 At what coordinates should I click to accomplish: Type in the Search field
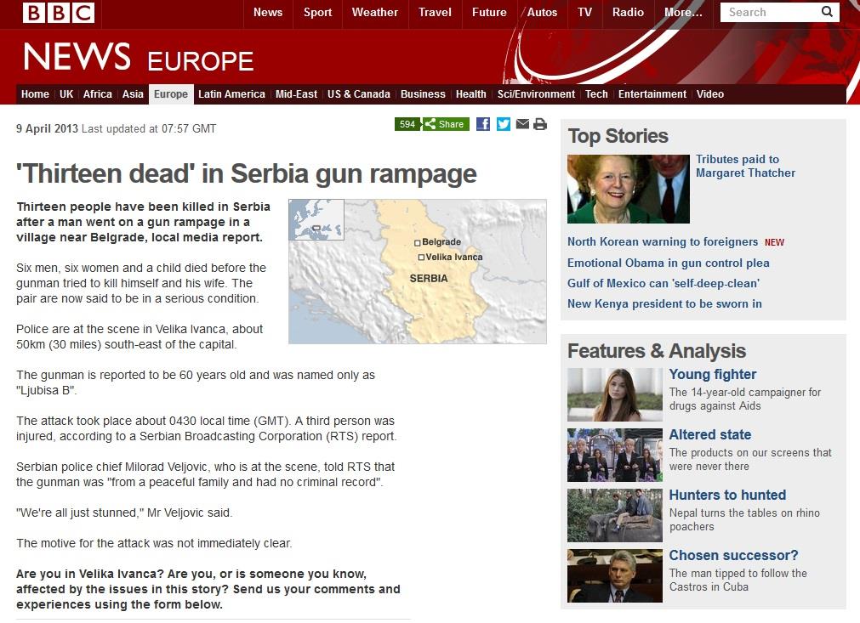[x=770, y=12]
